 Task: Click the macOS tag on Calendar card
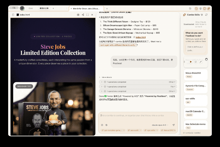tap(189, 115)
